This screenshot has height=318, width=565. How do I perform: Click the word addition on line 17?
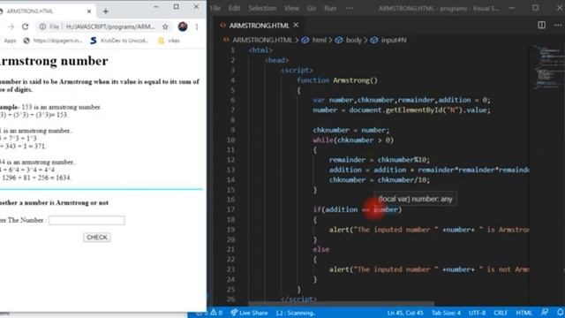(342, 209)
